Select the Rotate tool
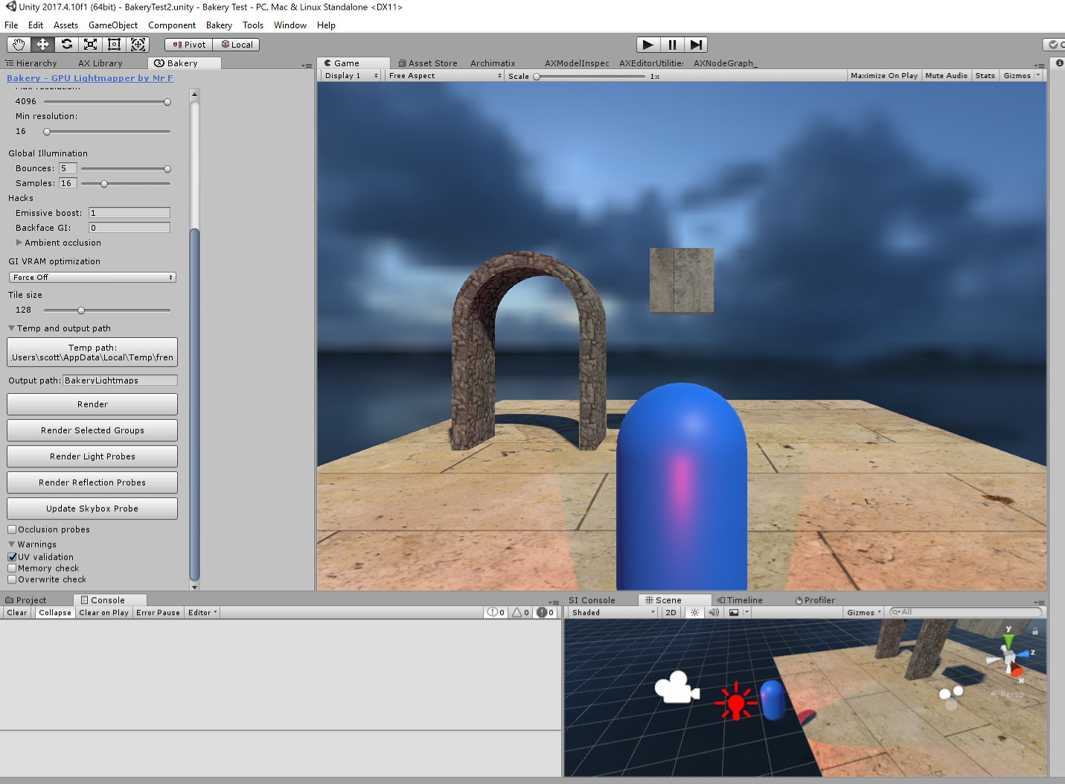The width and height of the screenshot is (1065, 784). (x=66, y=45)
